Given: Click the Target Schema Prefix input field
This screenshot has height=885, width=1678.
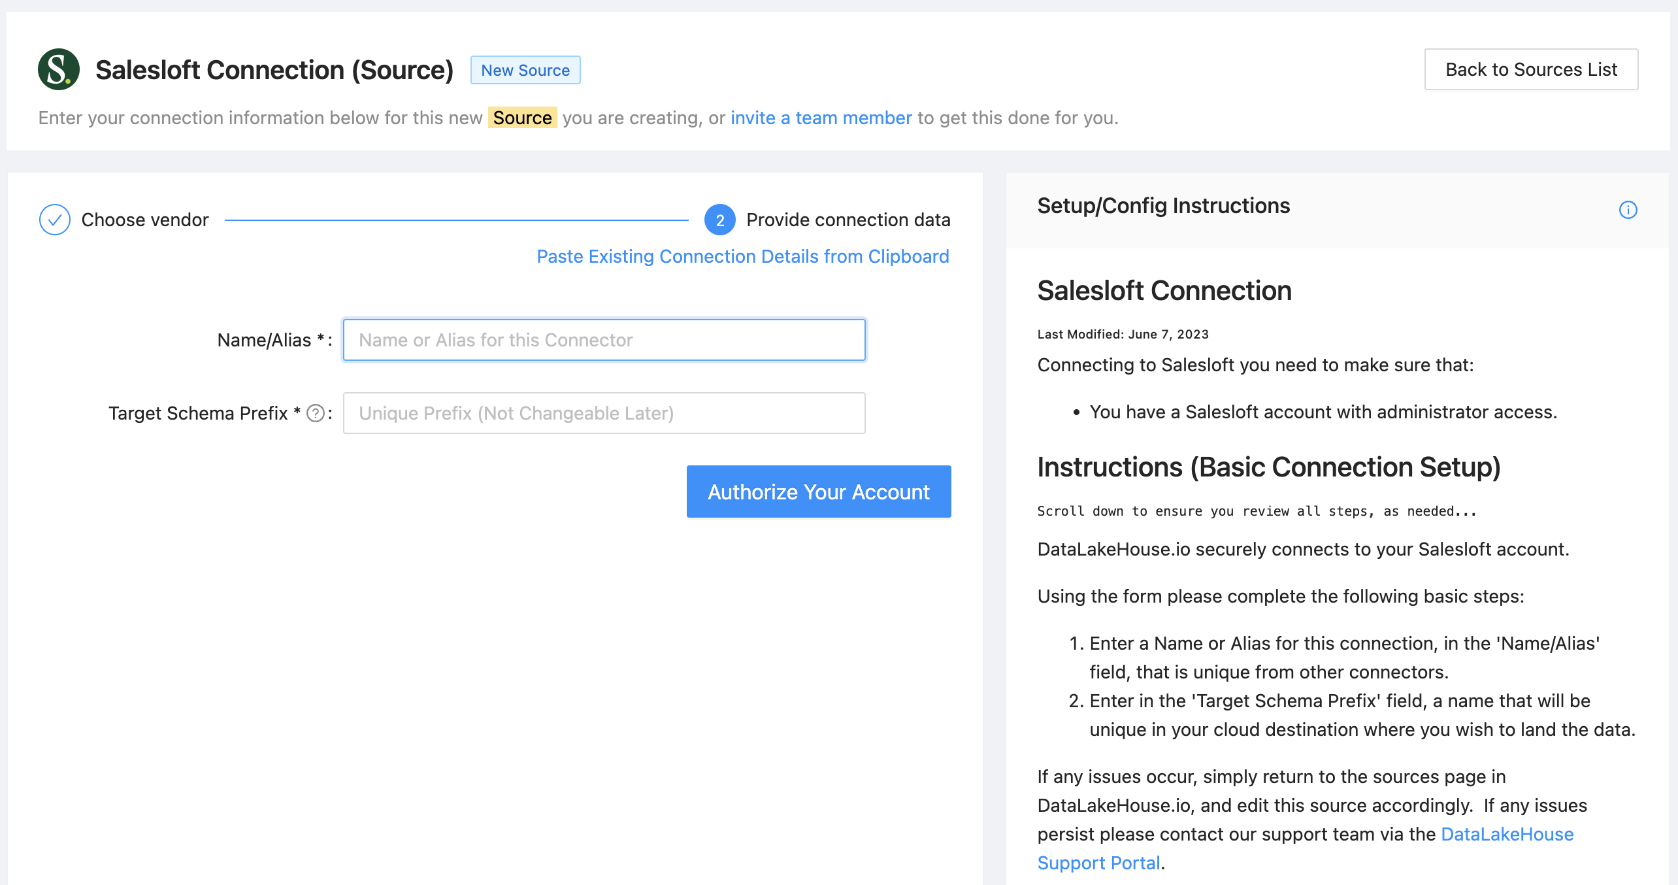Looking at the screenshot, I should click(x=604, y=413).
